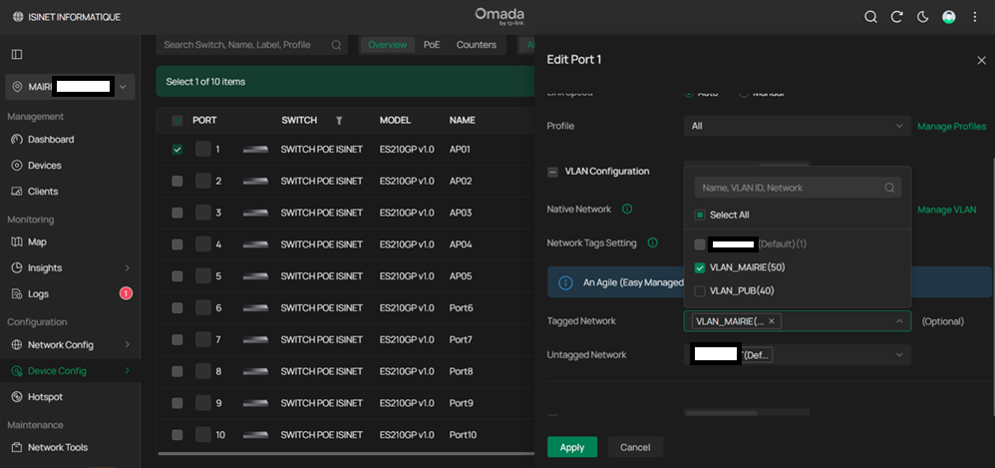Click the Omada logo
The height and width of the screenshot is (468, 995).
[499, 17]
